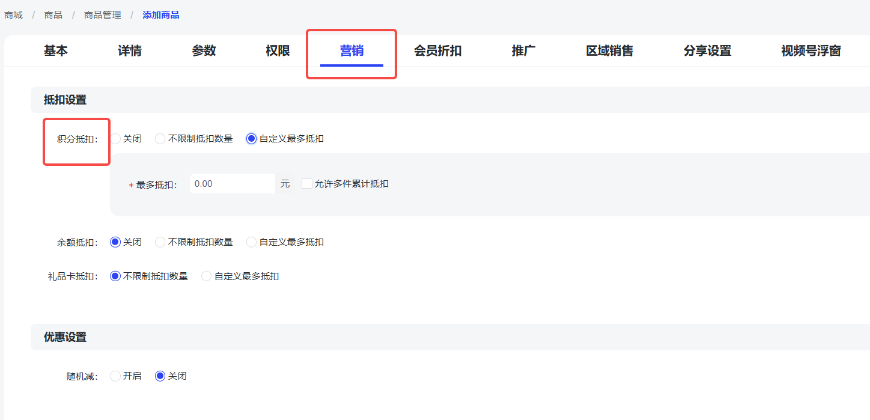Choose 不限制抵扣数量 for 余额抵扣

[160, 242]
